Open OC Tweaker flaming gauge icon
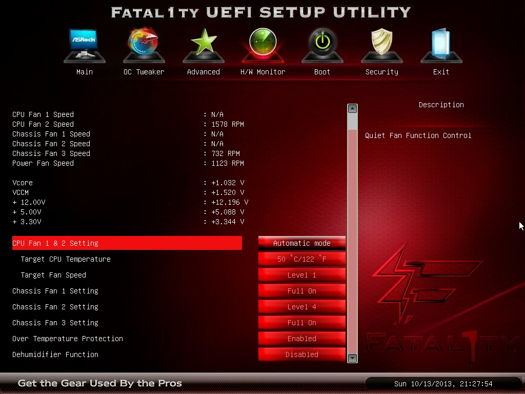Screen dimensions: 525x394 (144, 45)
